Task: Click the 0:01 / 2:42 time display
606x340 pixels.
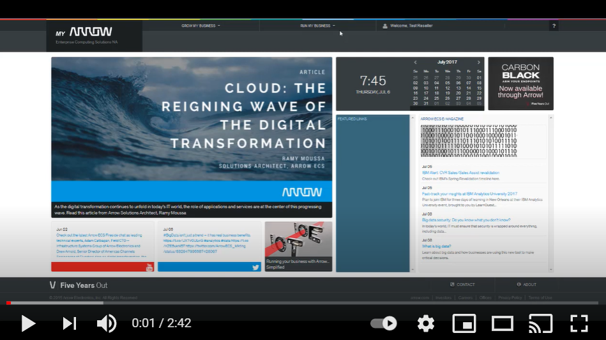Action: (x=162, y=323)
